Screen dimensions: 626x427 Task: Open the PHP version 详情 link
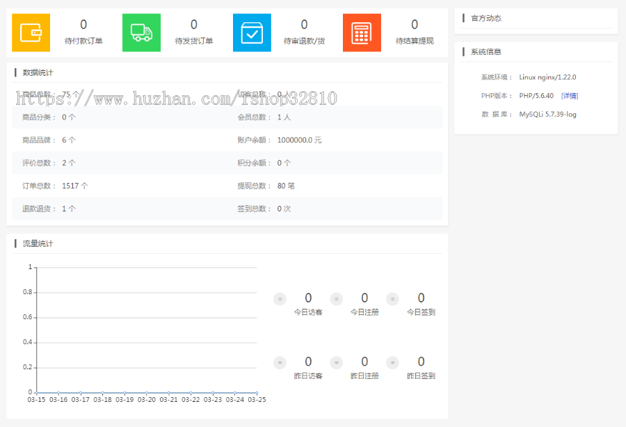(x=569, y=96)
